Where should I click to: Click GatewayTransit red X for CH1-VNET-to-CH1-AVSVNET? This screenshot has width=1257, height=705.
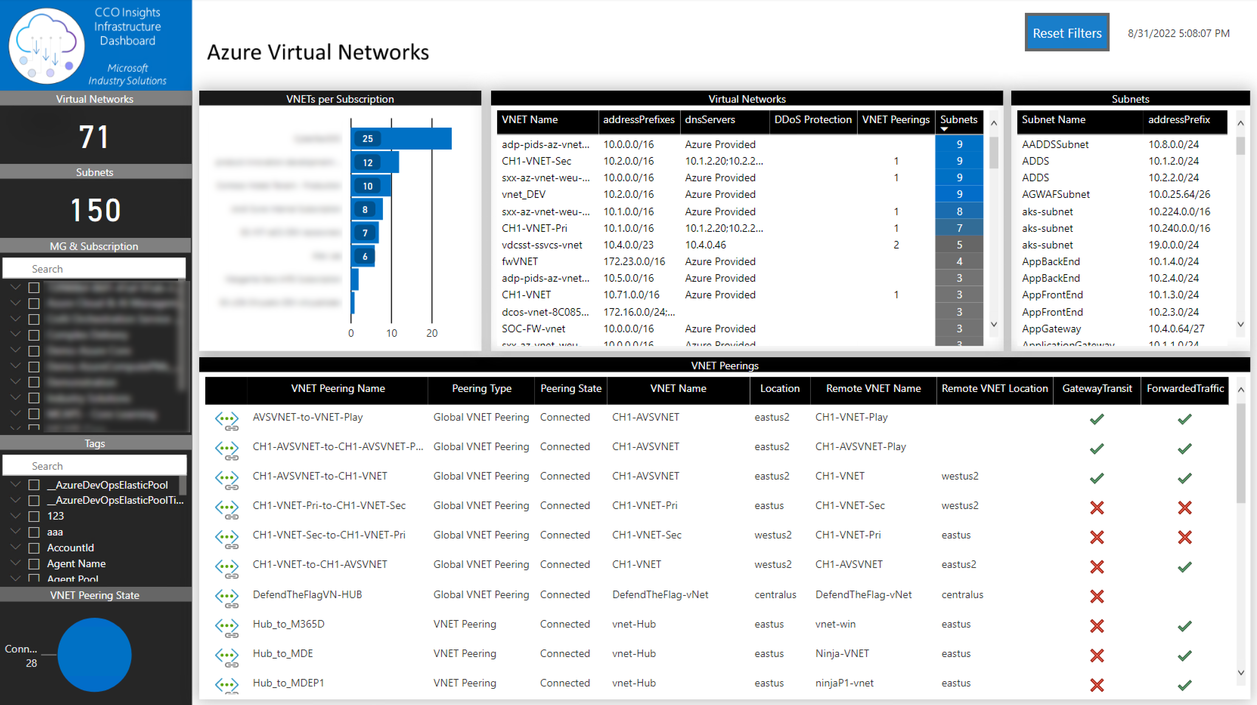pyautogui.click(x=1096, y=567)
